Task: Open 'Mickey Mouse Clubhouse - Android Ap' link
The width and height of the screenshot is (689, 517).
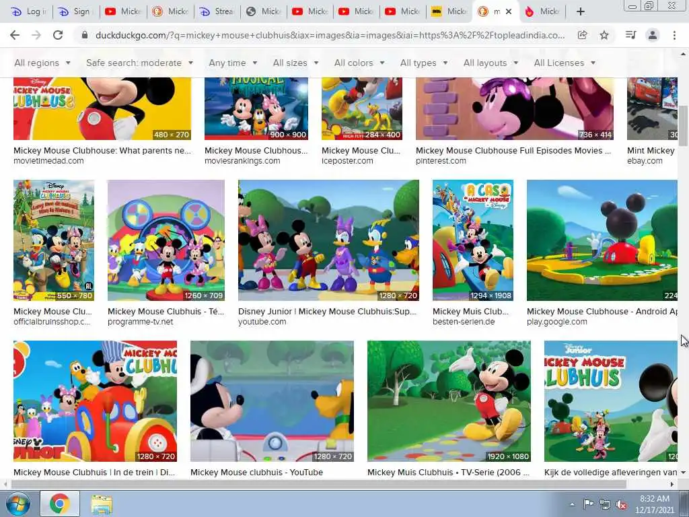Action: [x=602, y=312]
